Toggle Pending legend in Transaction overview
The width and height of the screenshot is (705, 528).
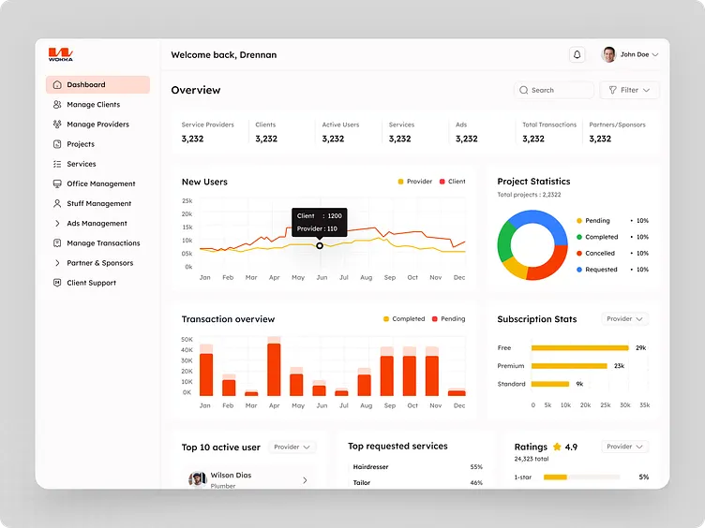tap(448, 319)
